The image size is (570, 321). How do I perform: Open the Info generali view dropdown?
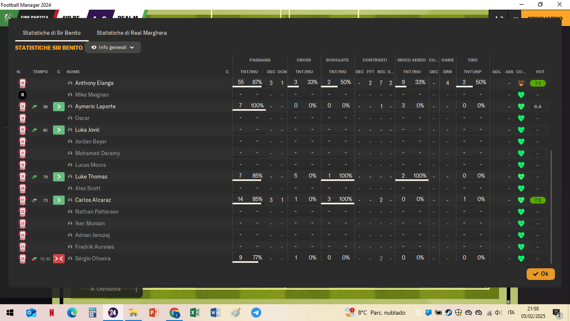pyautogui.click(x=113, y=47)
